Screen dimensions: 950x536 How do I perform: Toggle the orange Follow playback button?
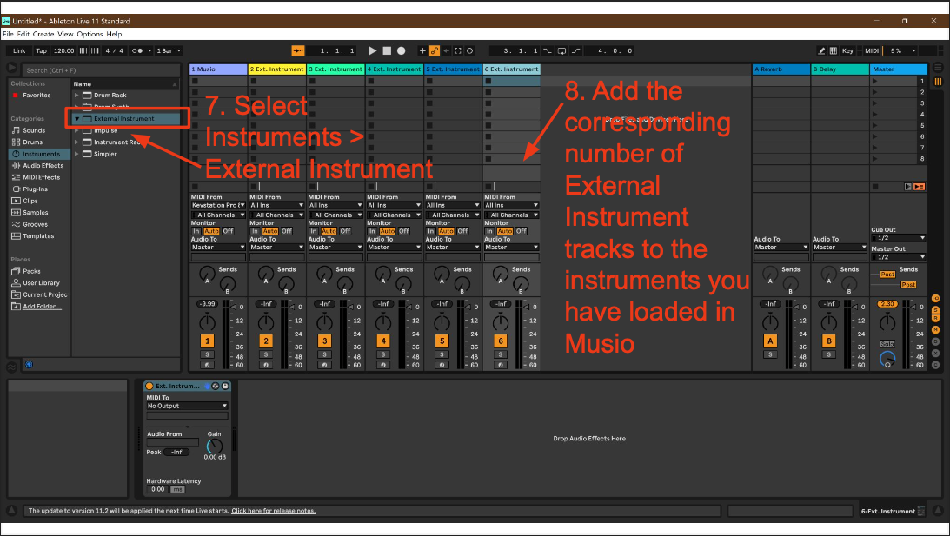pyautogui.click(x=297, y=51)
